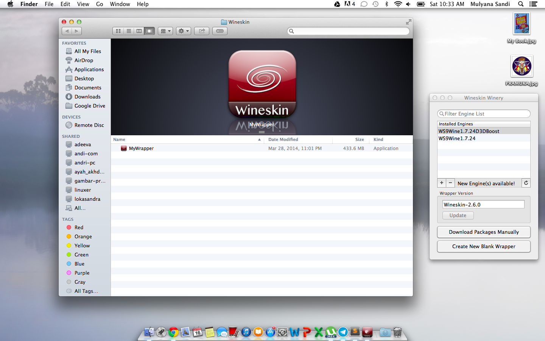Open the Edit menu
545x341 pixels.
coord(65,4)
